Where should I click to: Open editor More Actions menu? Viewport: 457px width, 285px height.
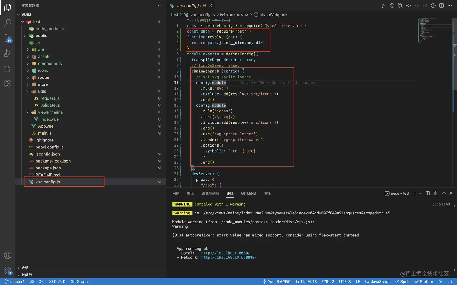click(450, 6)
